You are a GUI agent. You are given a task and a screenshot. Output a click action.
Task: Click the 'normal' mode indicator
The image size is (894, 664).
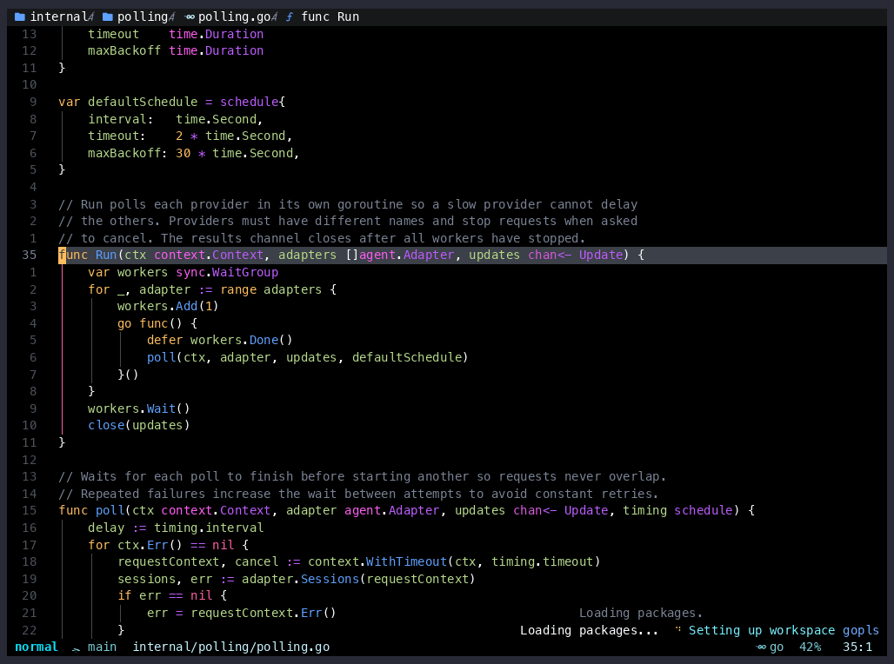coord(37,647)
